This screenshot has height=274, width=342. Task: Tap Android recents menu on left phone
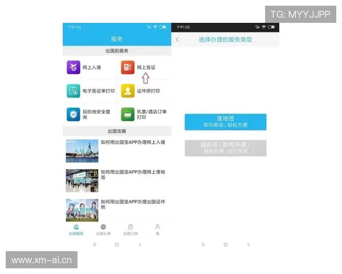(95, 244)
